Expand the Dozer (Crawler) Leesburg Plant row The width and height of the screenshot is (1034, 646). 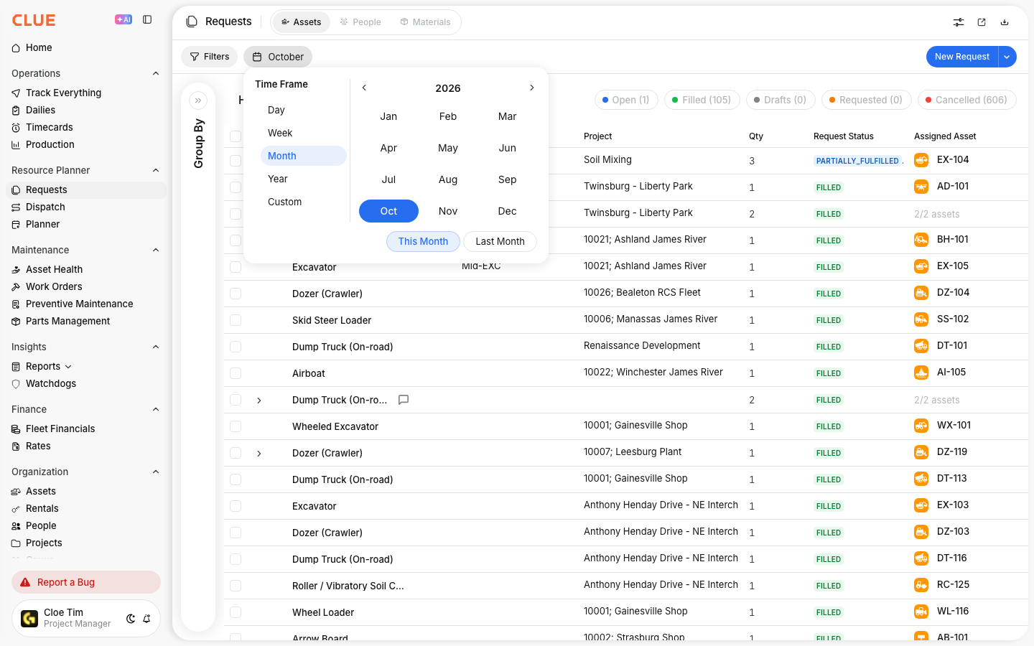259,453
